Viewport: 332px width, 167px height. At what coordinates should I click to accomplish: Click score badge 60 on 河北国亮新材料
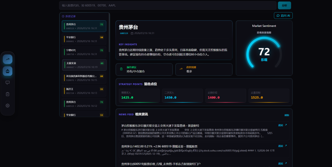coord(102,76)
